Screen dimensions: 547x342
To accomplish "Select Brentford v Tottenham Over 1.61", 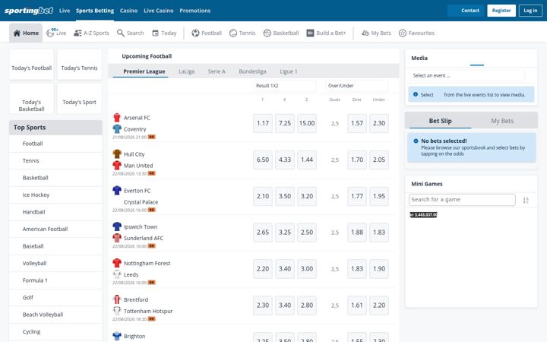I will click(x=357, y=305).
